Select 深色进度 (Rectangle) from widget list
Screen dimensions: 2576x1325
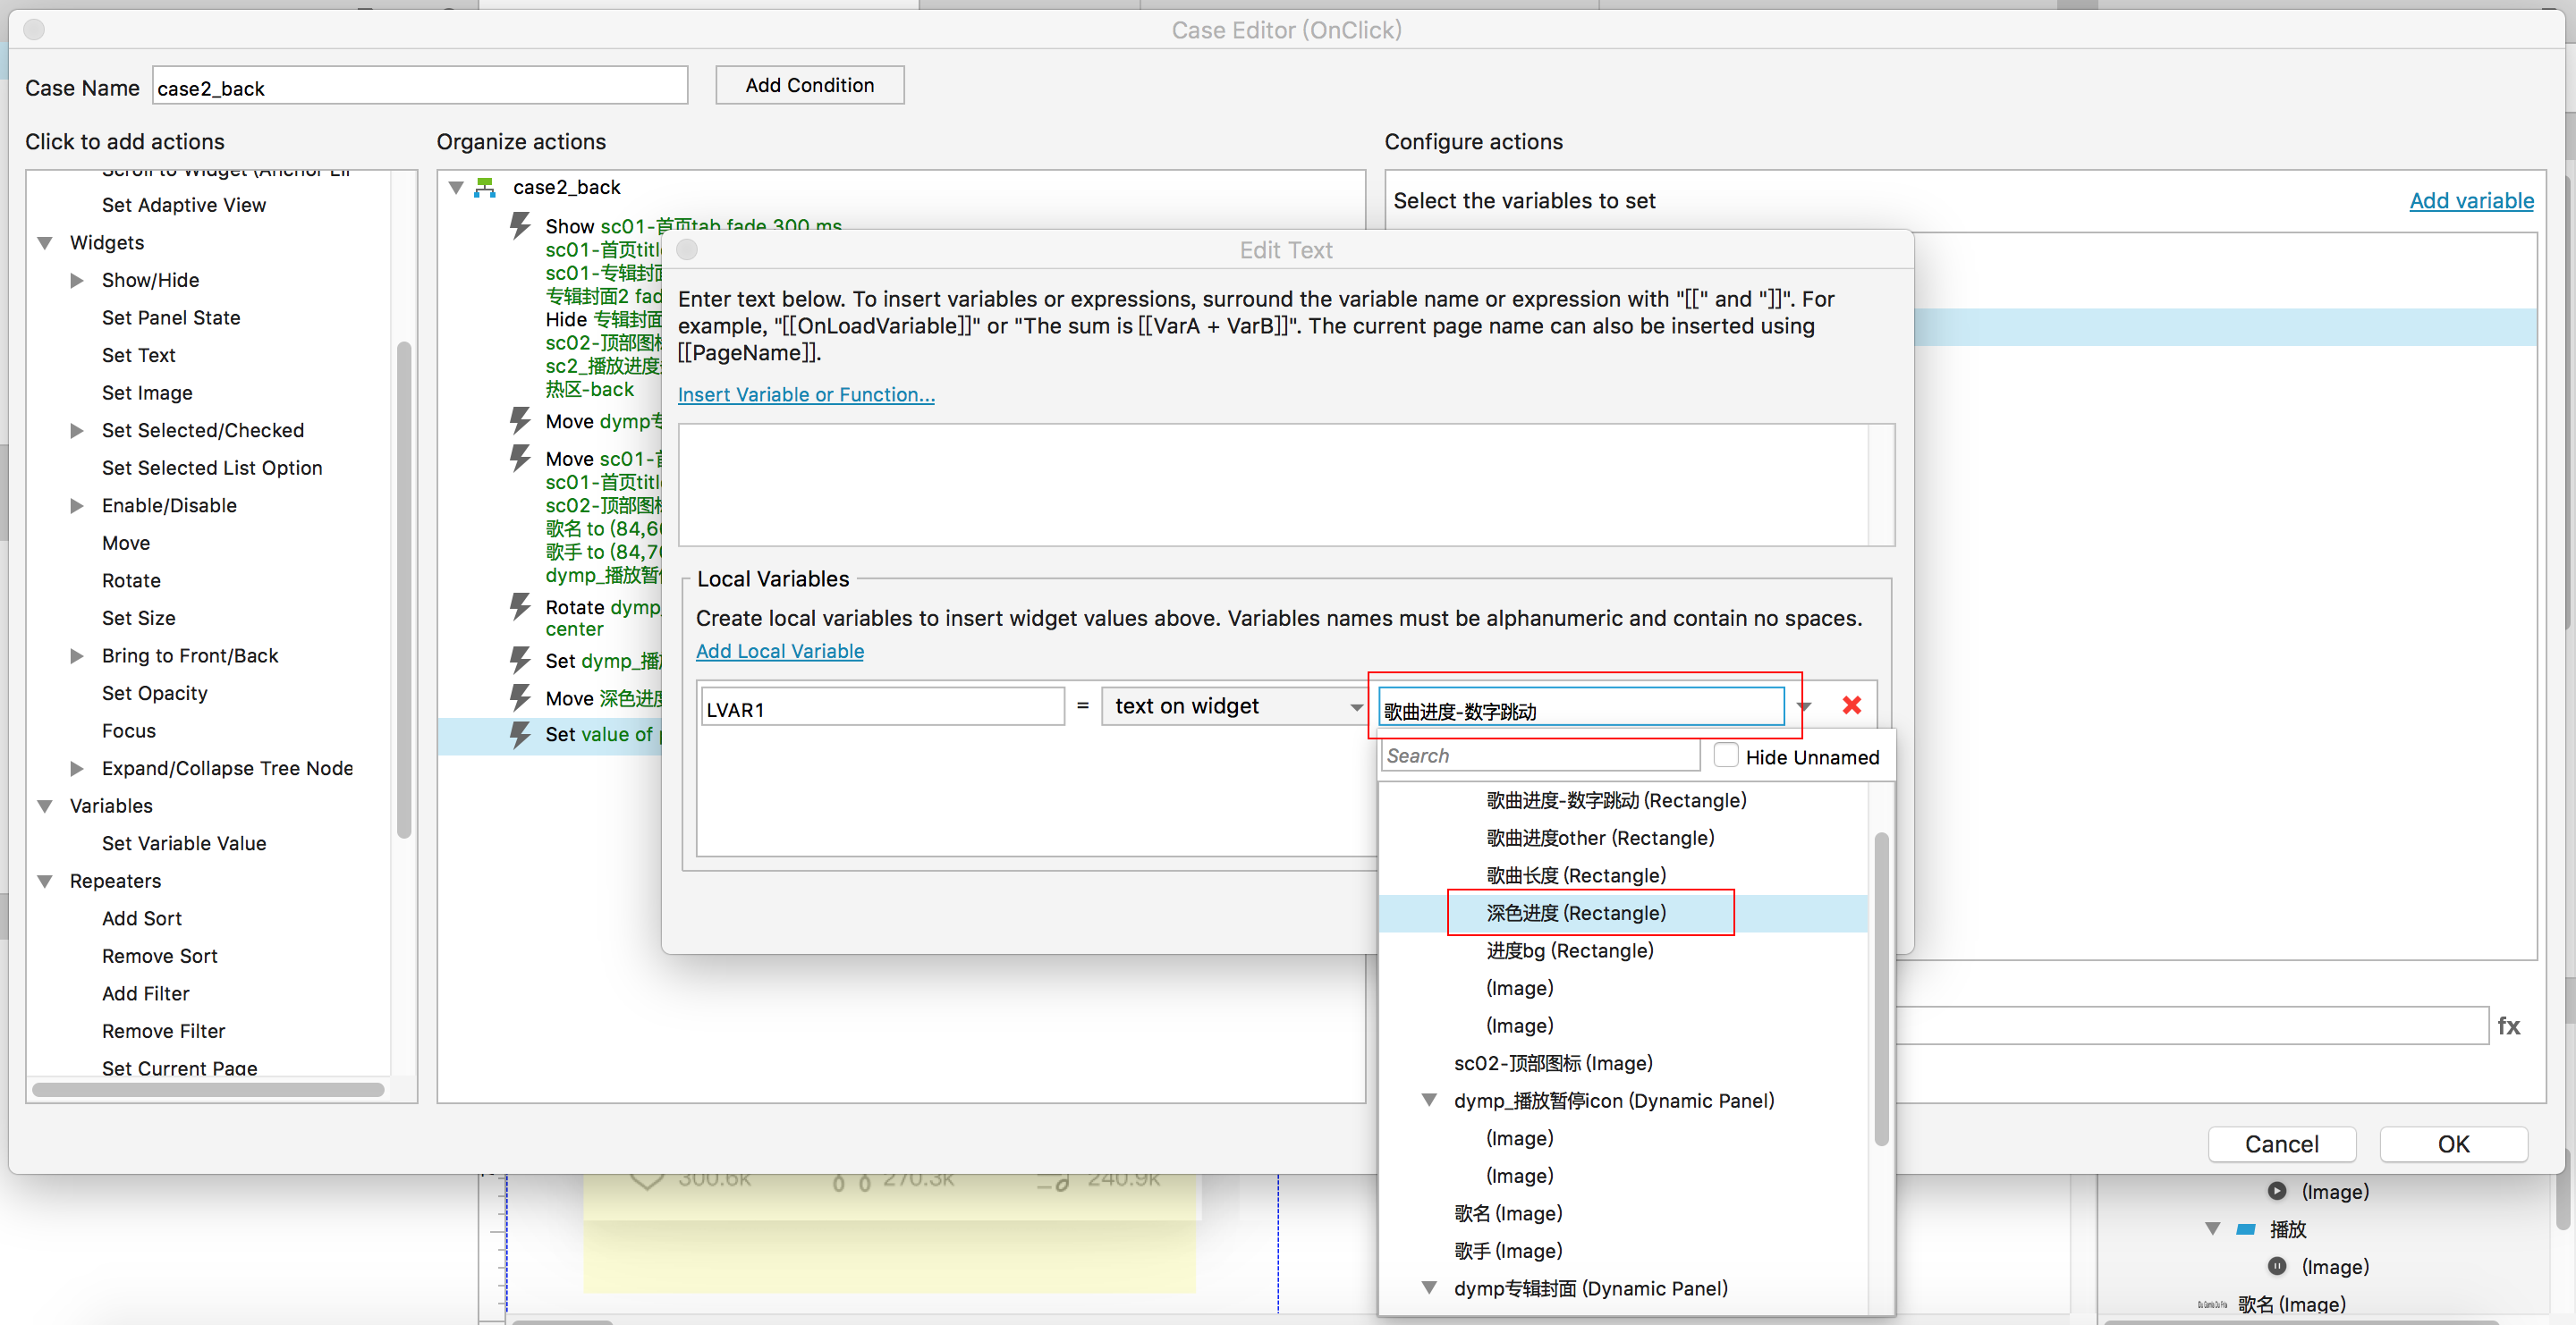pos(1576,912)
